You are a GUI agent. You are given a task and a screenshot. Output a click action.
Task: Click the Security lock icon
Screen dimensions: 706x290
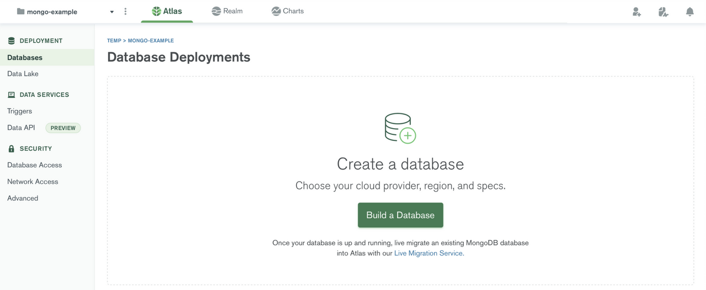coord(11,149)
